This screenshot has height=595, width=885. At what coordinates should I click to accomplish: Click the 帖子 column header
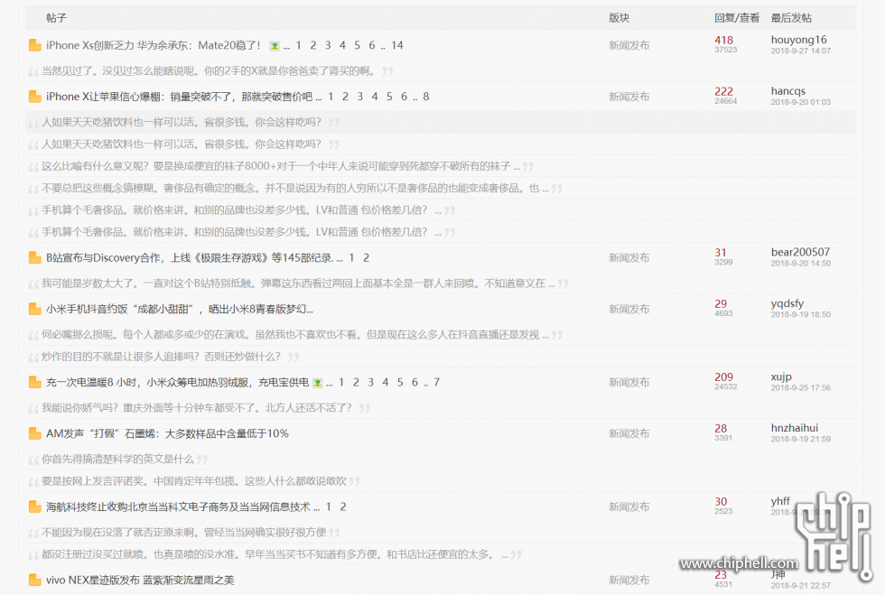56,18
